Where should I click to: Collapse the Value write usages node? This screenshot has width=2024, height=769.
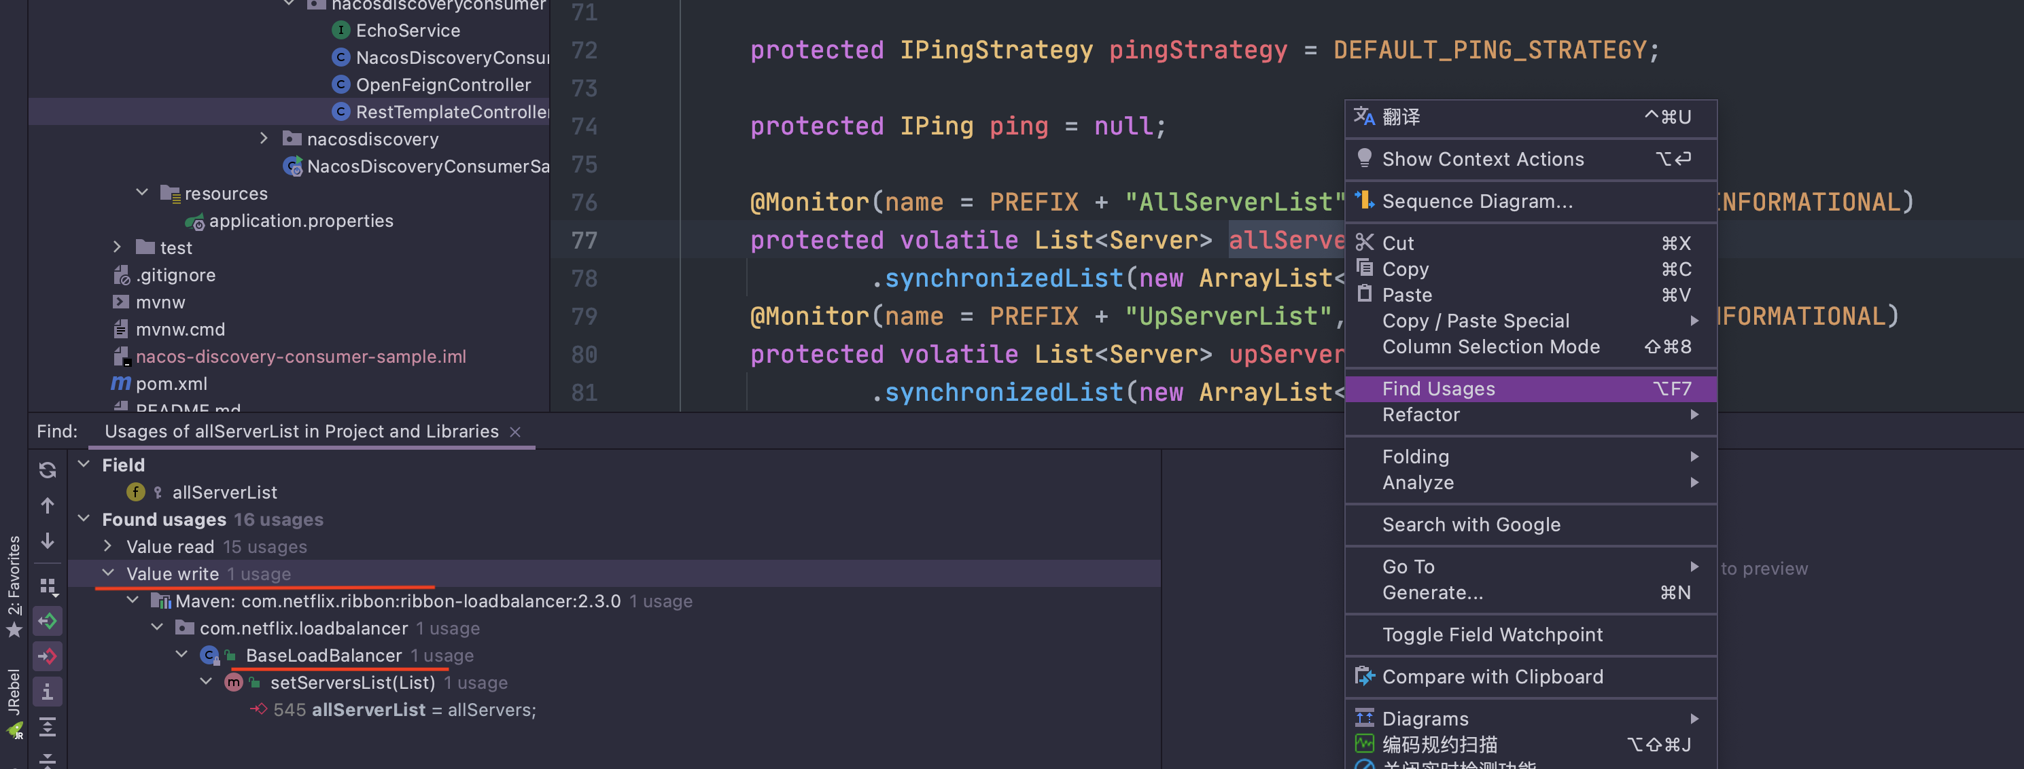107,573
